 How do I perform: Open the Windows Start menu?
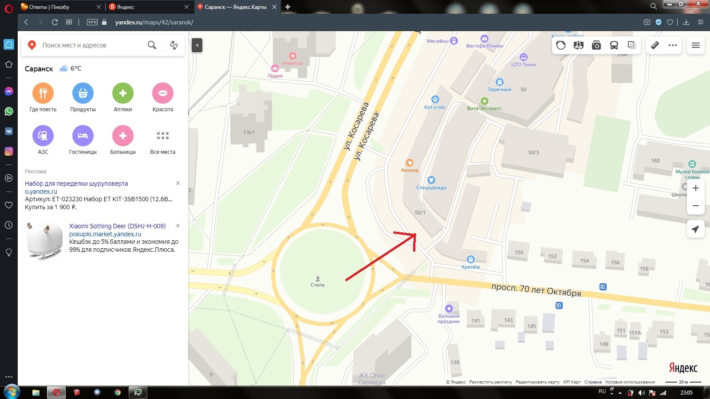[x=12, y=392]
